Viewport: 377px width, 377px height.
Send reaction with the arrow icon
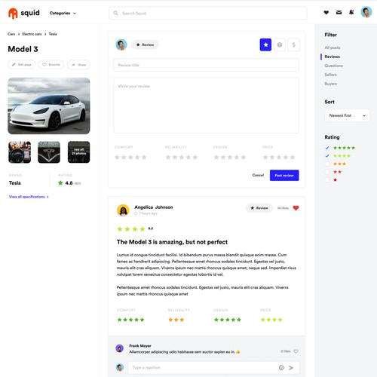coord(291,368)
